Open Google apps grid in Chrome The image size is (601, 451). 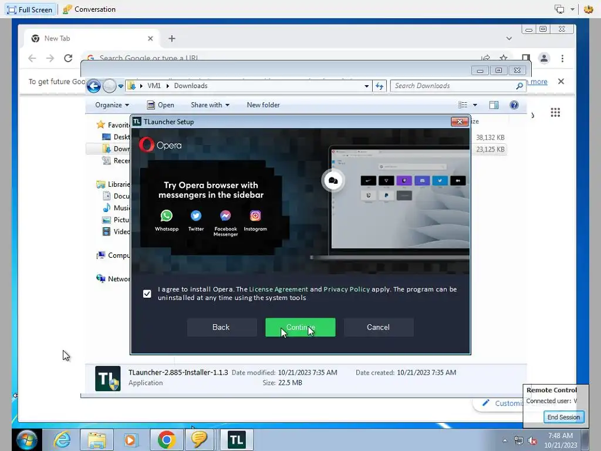click(555, 112)
